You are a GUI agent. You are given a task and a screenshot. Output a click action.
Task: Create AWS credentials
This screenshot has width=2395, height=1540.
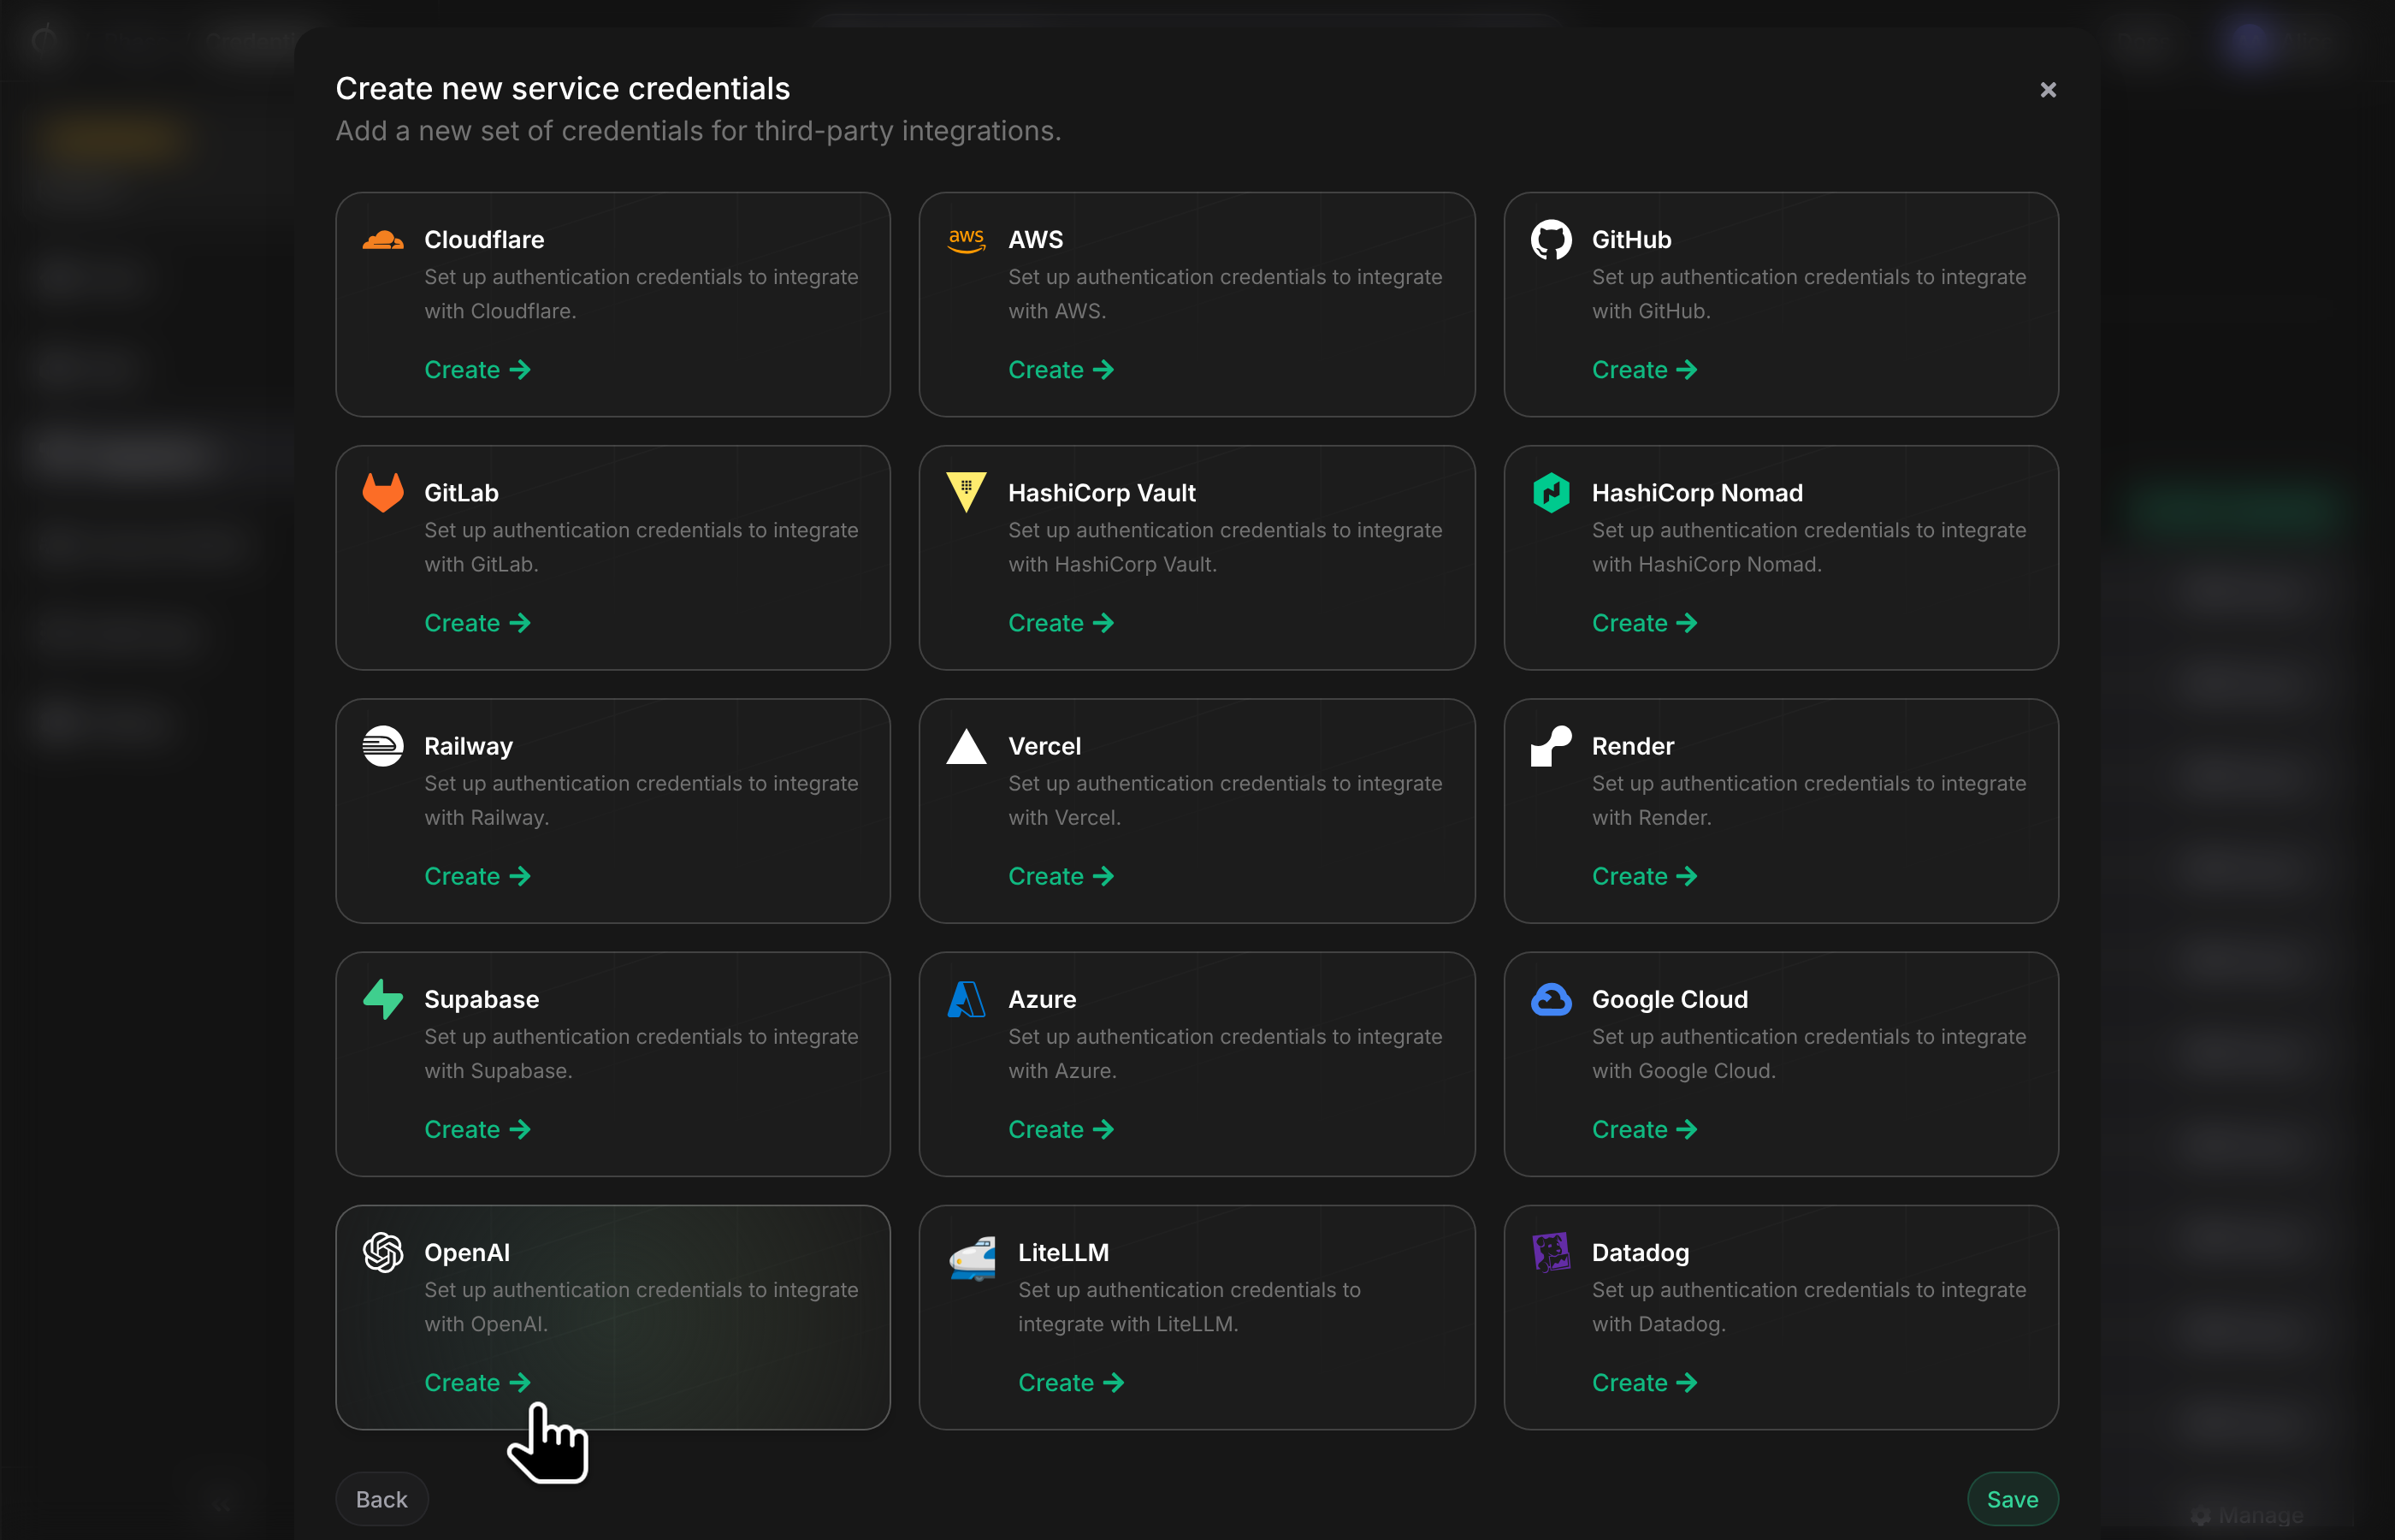[x=1061, y=370]
